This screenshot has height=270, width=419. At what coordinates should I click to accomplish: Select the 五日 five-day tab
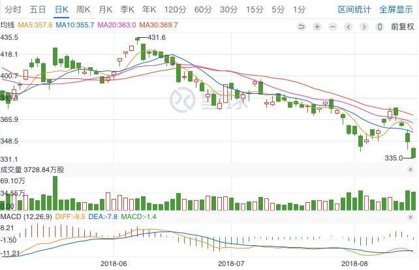point(37,10)
